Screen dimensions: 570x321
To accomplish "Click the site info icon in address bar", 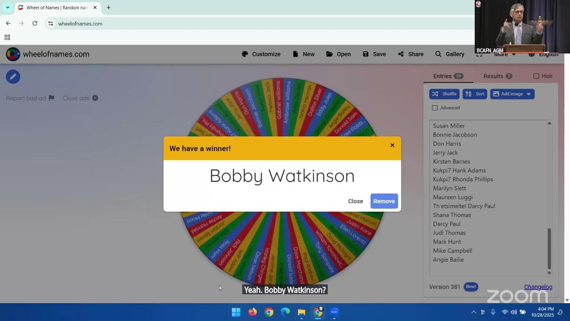I will point(51,24).
